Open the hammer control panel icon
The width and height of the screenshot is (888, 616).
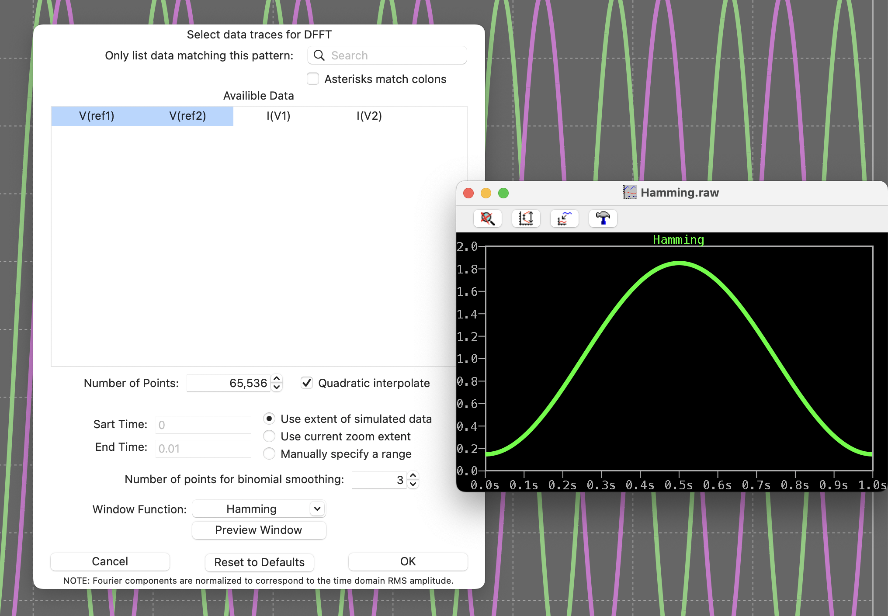[x=603, y=218]
